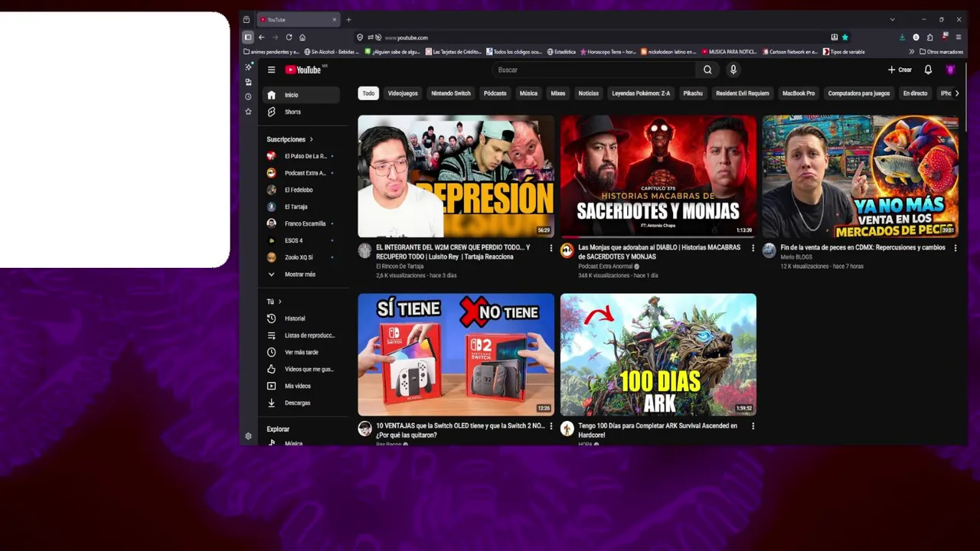Expand the Suscripciones section arrow
Viewport: 980px width, 551px height.
point(311,139)
